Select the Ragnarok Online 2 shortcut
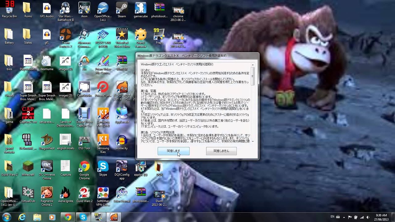This screenshot has width=395, height=222. (x=47, y=197)
